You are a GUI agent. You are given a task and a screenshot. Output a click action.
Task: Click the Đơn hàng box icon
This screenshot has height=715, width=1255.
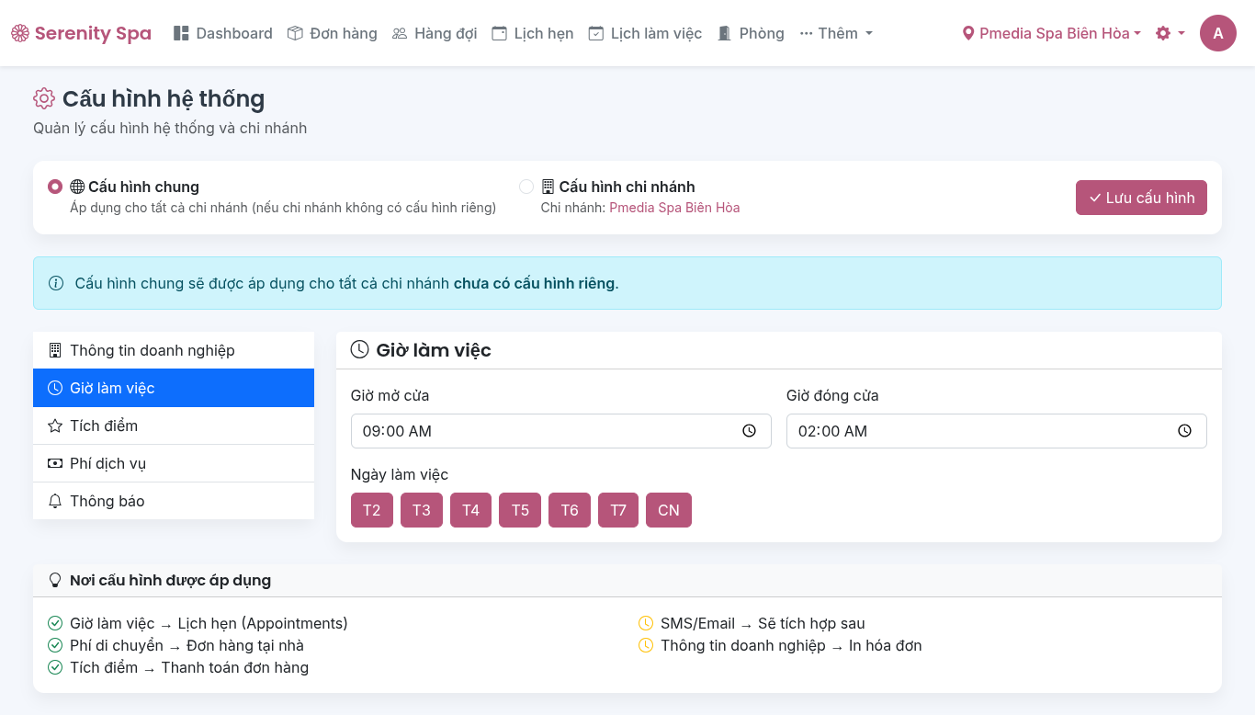tap(295, 33)
